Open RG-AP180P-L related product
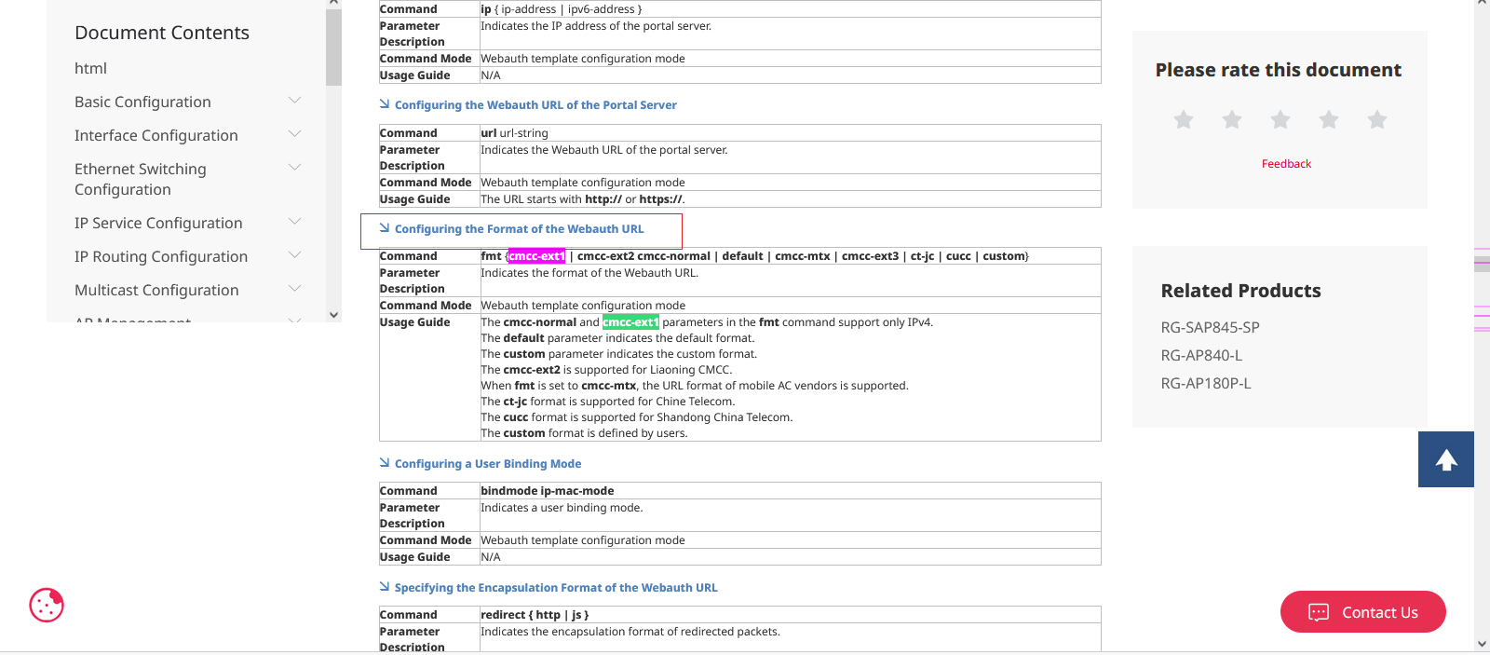This screenshot has height=655, width=1490. point(1206,383)
